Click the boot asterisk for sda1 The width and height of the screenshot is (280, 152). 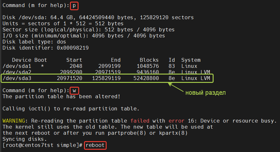tap(42, 66)
